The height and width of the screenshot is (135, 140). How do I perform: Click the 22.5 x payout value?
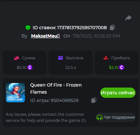(x=71, y=68)
